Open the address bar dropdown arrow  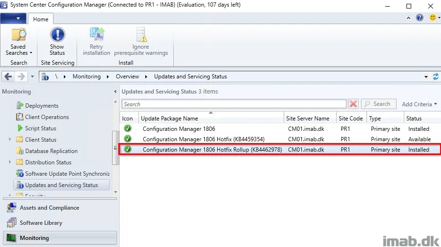click(x=426, y=77)
